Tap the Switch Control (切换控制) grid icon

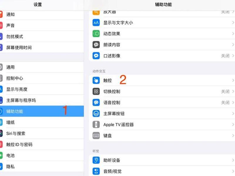[96, 92]
